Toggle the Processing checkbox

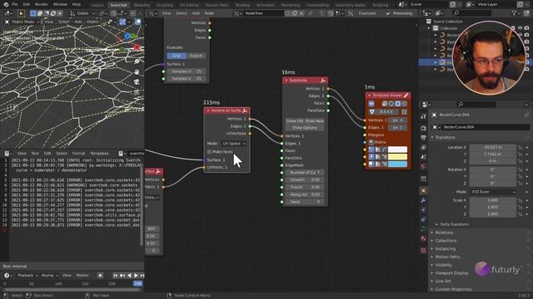pyautogui.click(x=388, y=13)
